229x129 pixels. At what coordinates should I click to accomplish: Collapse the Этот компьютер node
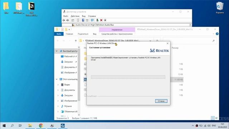click(57, 79)
